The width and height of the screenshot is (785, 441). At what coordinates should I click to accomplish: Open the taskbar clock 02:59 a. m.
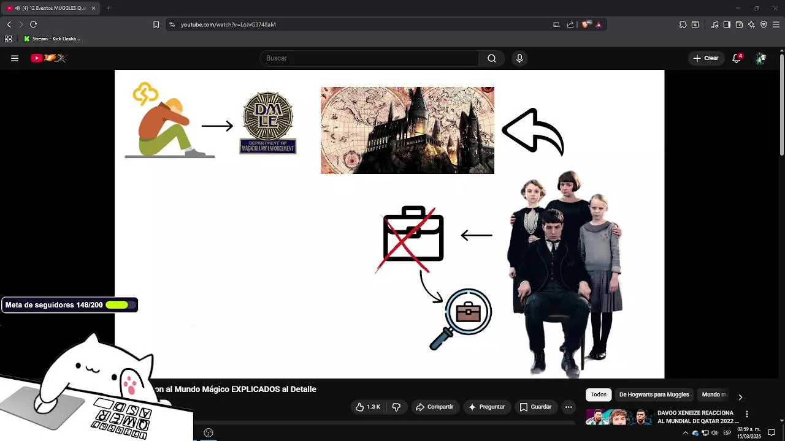pos(749,433)
